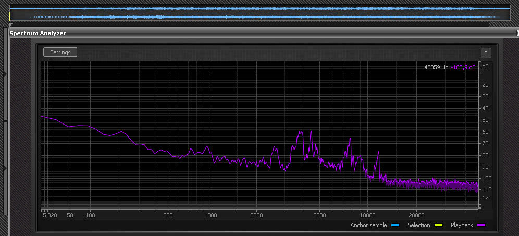Click the white playhead line in the waveform overview
The image size is (519, 236).
pos(36,13)
